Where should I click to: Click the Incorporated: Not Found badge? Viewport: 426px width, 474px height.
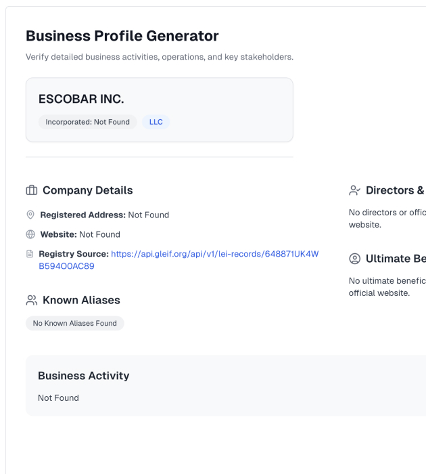[87, 122]
